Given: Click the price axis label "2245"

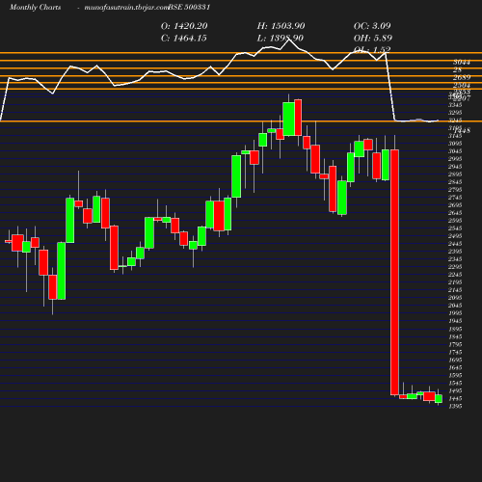Looking at the screenshot, I should click(455, 275).
